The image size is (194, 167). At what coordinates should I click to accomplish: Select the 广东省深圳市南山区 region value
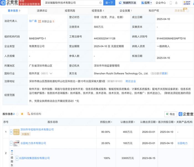click(40, 66)
